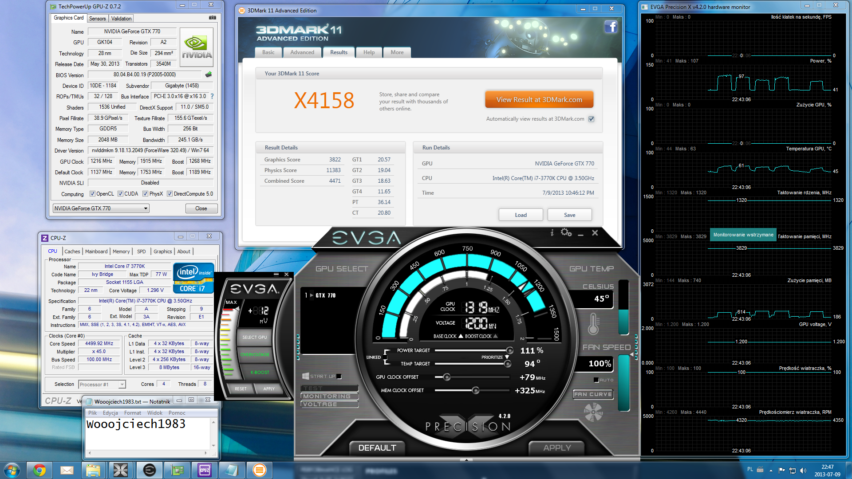The image size is (852, 479).
Task: Toggle the OpenCL checkbox
Action: [x=92, y=194]
